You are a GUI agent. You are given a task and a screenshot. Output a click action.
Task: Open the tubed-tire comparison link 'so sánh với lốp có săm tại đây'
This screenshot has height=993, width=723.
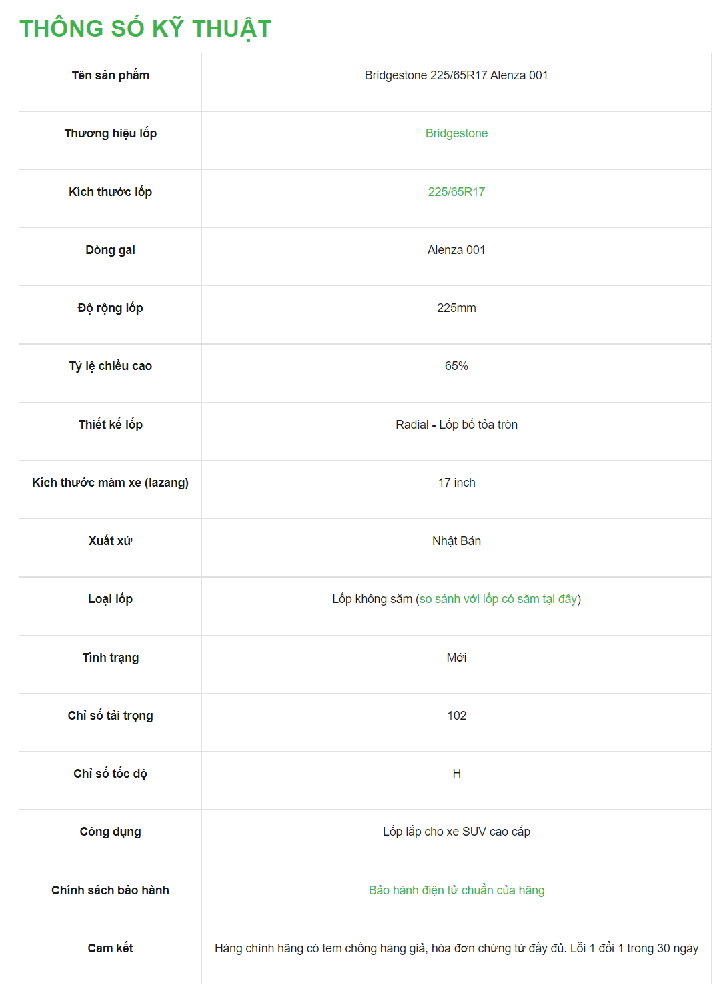click(498, 599)
